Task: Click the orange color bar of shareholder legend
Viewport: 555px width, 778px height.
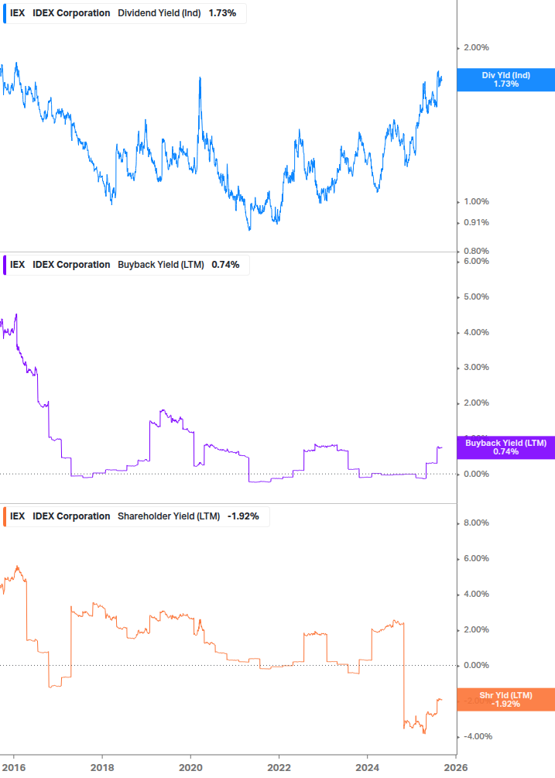Action: (x=5, y=516)
